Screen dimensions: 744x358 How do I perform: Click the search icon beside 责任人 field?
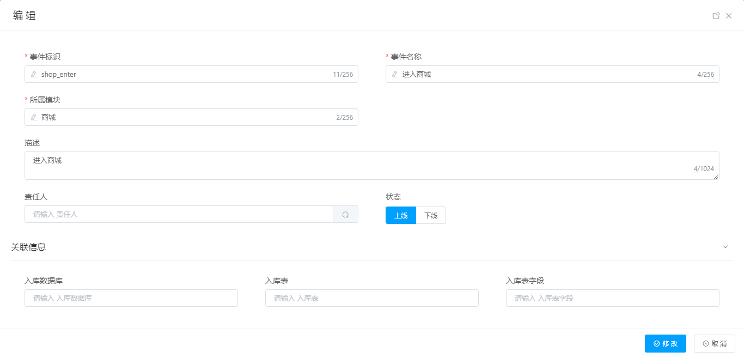pyautogui.click(x=345, y=215)
